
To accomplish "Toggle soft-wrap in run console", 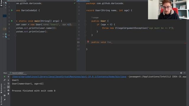I will pos(8,83).
